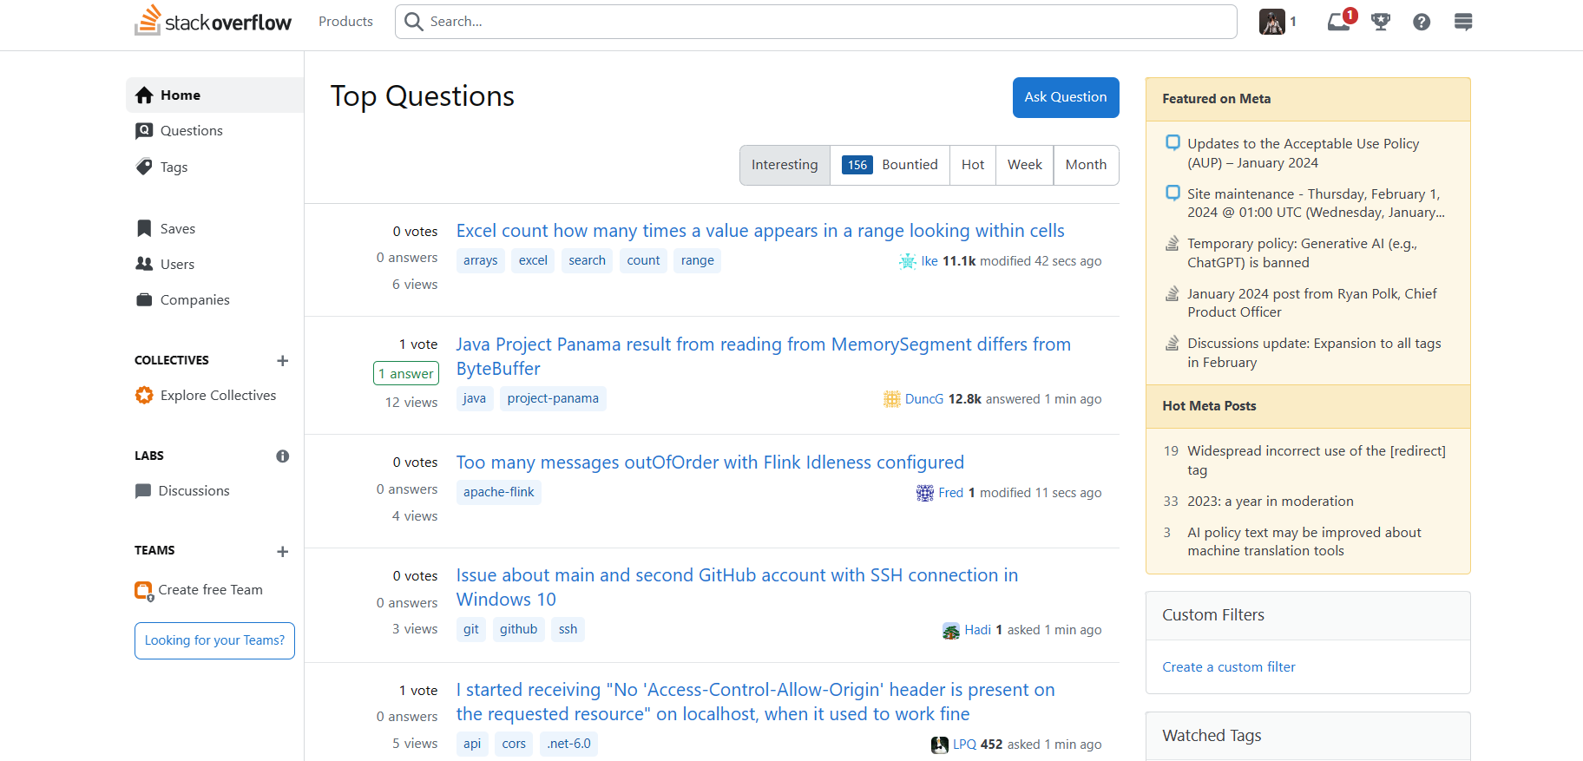Open Acceptable Use Policy update post
Viewport: 1583px width, 761px height.
pyautogui.click(x=1304, y=154)
